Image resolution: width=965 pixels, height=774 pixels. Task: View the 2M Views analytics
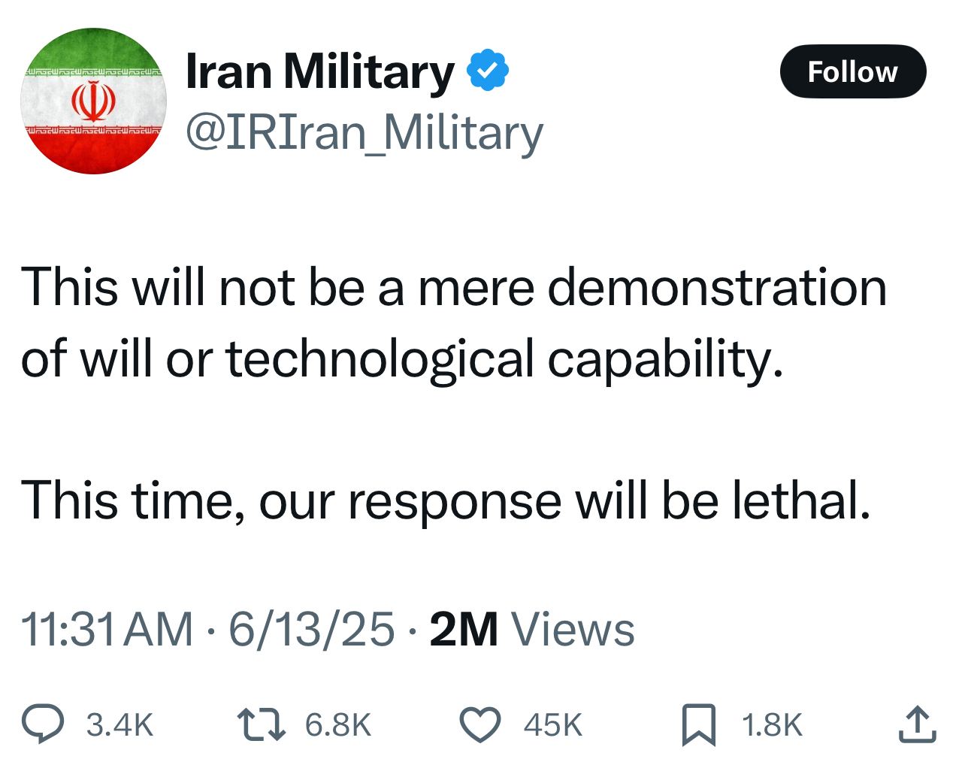click(532, 629)
